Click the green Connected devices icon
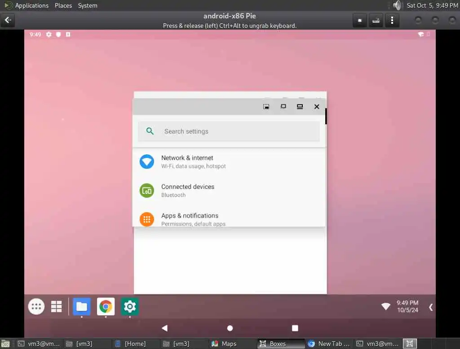This screenshot has height=349, width=460. pyautogui.click(x=147, y=191)
